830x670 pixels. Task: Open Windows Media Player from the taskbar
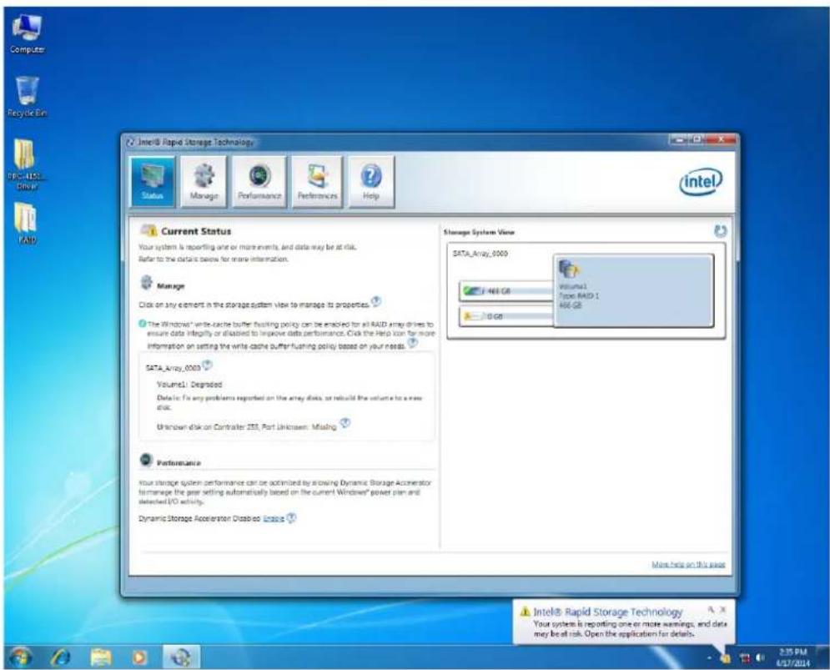pos(140,657)
